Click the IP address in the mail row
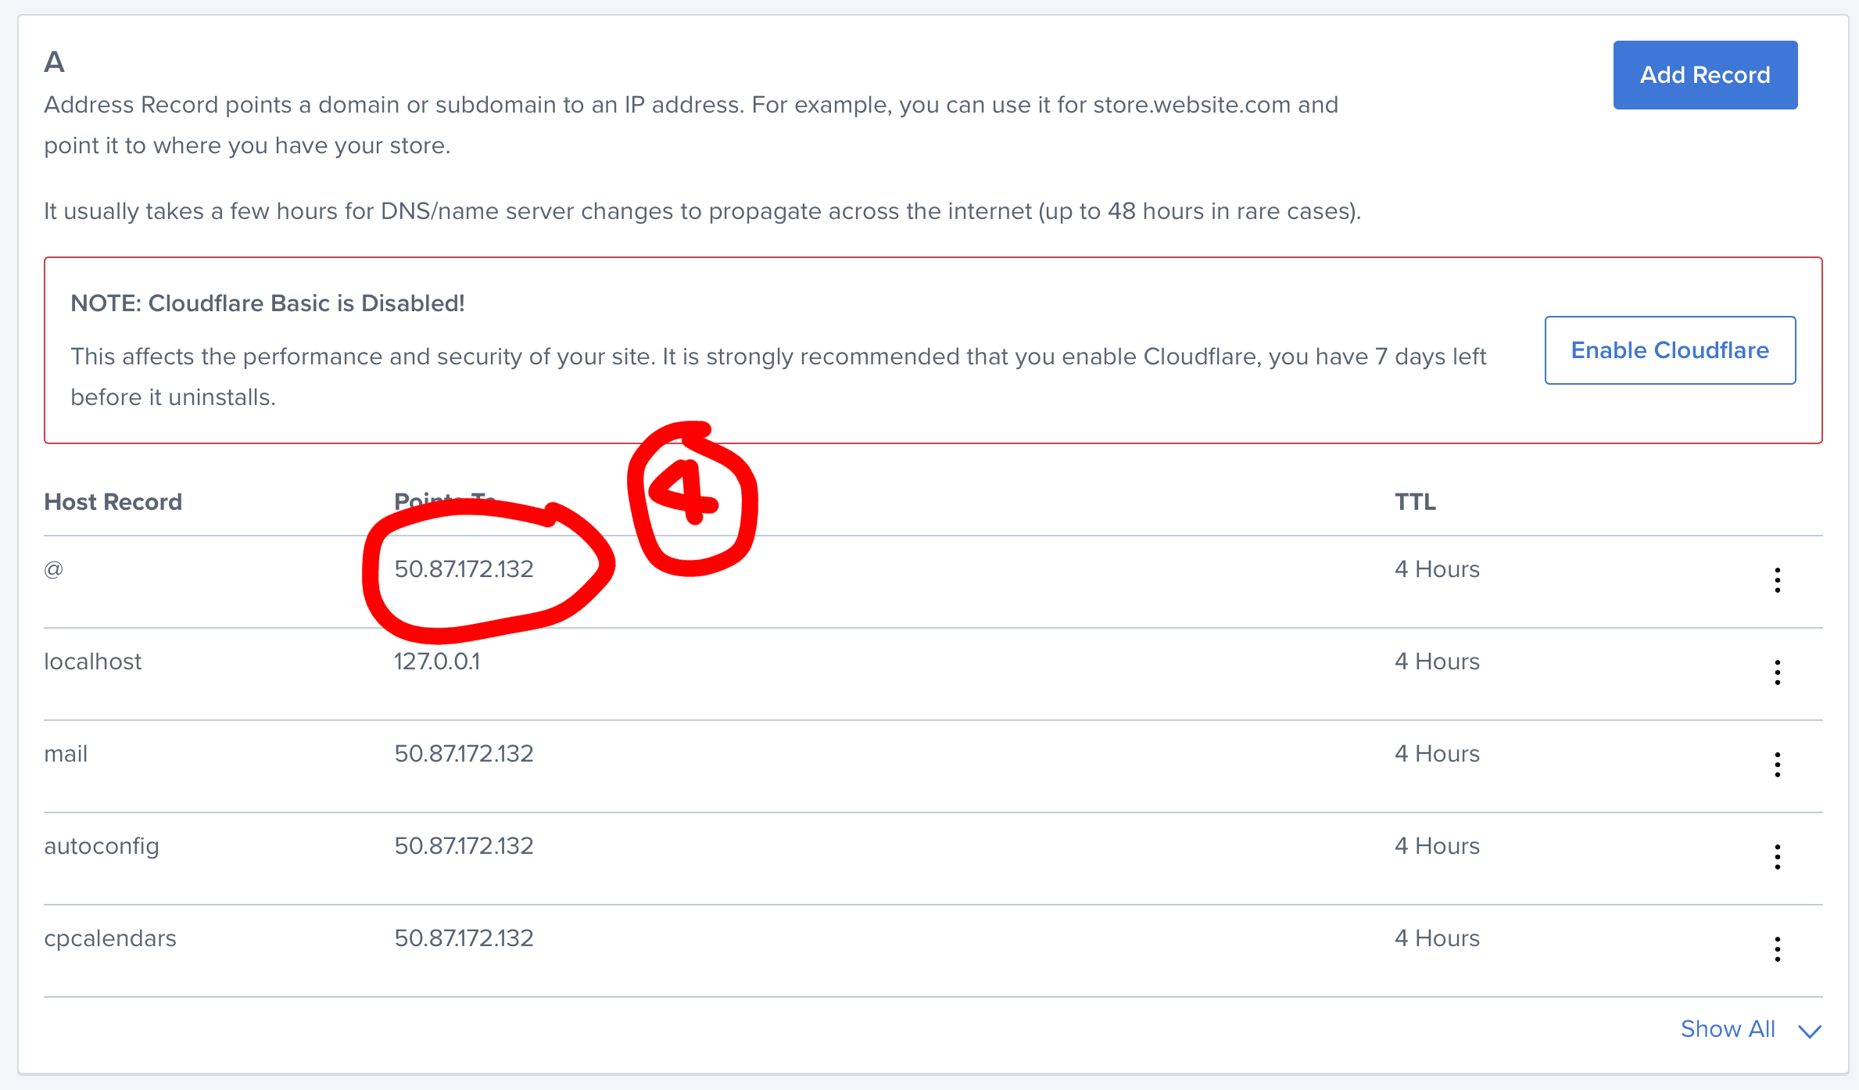1859x1090 pixels. coord(464,754)
